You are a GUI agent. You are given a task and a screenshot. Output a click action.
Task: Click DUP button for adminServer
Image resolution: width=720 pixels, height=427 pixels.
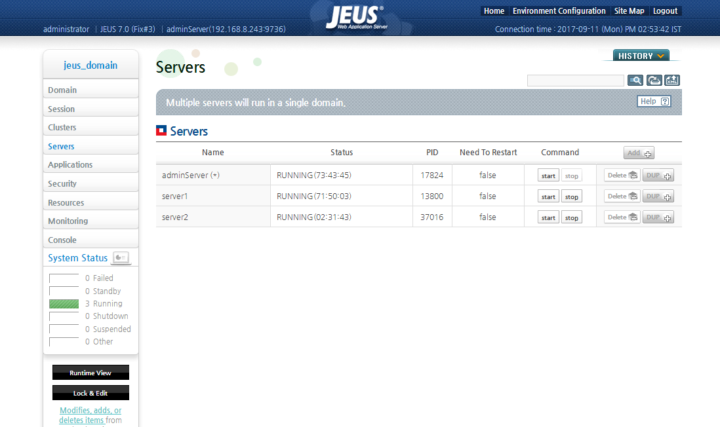point(658,176)
